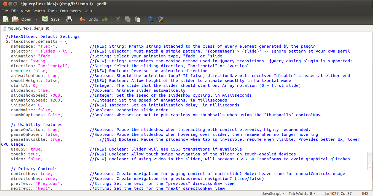Click the reverse: false line

[29, 71]
